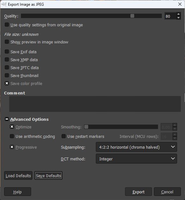Uncheck the Optimize checkbox
The image size is (185, 200).
tap(12, 127)
